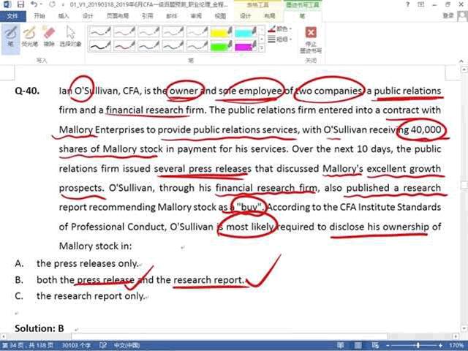468x351 pixels.
Task: Choose the red pen in the bottom row
Action: point(124,46)
